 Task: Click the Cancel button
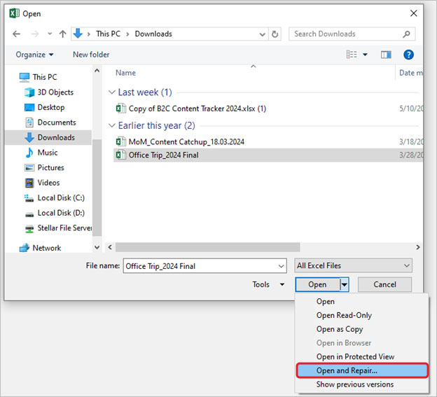(384, 284)
